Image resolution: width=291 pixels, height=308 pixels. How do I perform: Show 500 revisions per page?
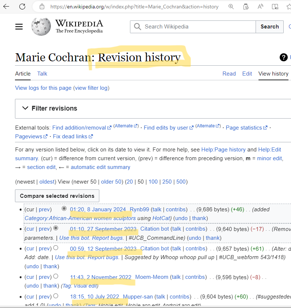(181, 182)
